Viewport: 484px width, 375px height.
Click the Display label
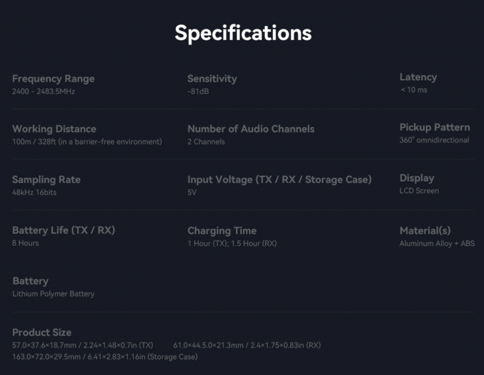pos(417,178)
